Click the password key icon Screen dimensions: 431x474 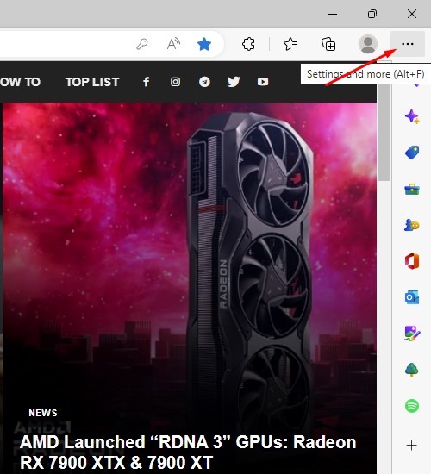point(142,44)
